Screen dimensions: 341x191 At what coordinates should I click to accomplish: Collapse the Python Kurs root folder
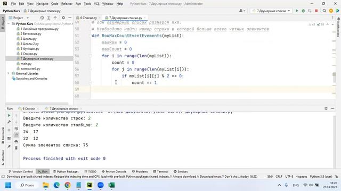pyautogui.click(x=9, y=23)
